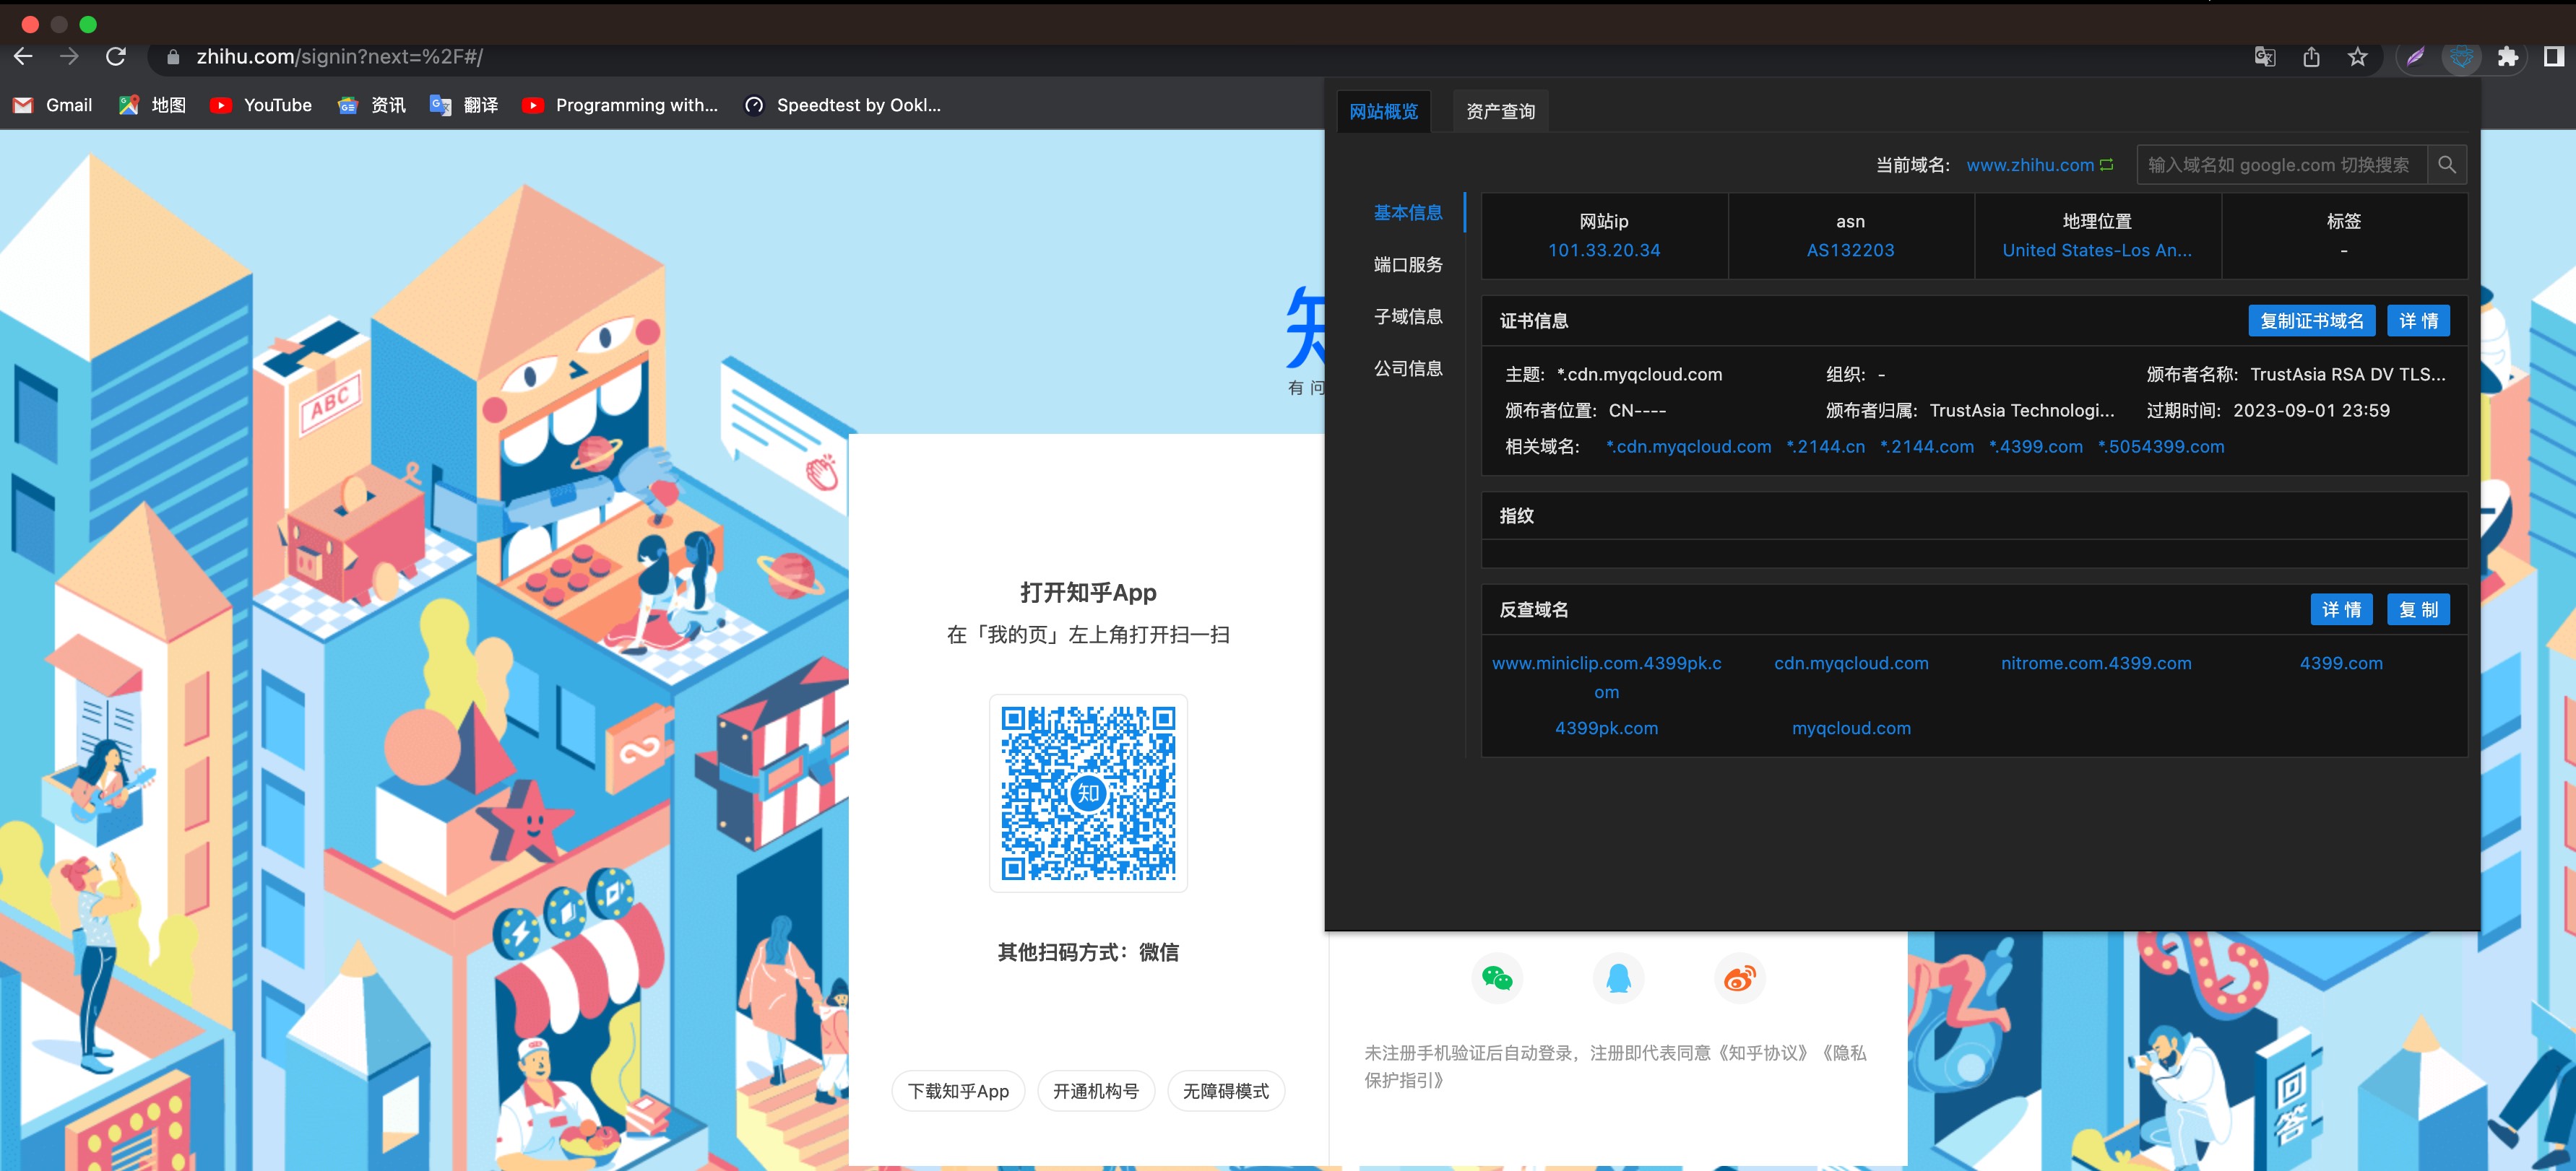
Task: Open the myqcloud.com reverse domain link
Action: coord(1851,728)
